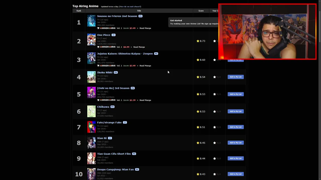Open the Fate/strange Fake cover thumbnail
Screen dimensions: 321x180
(91, 127)
